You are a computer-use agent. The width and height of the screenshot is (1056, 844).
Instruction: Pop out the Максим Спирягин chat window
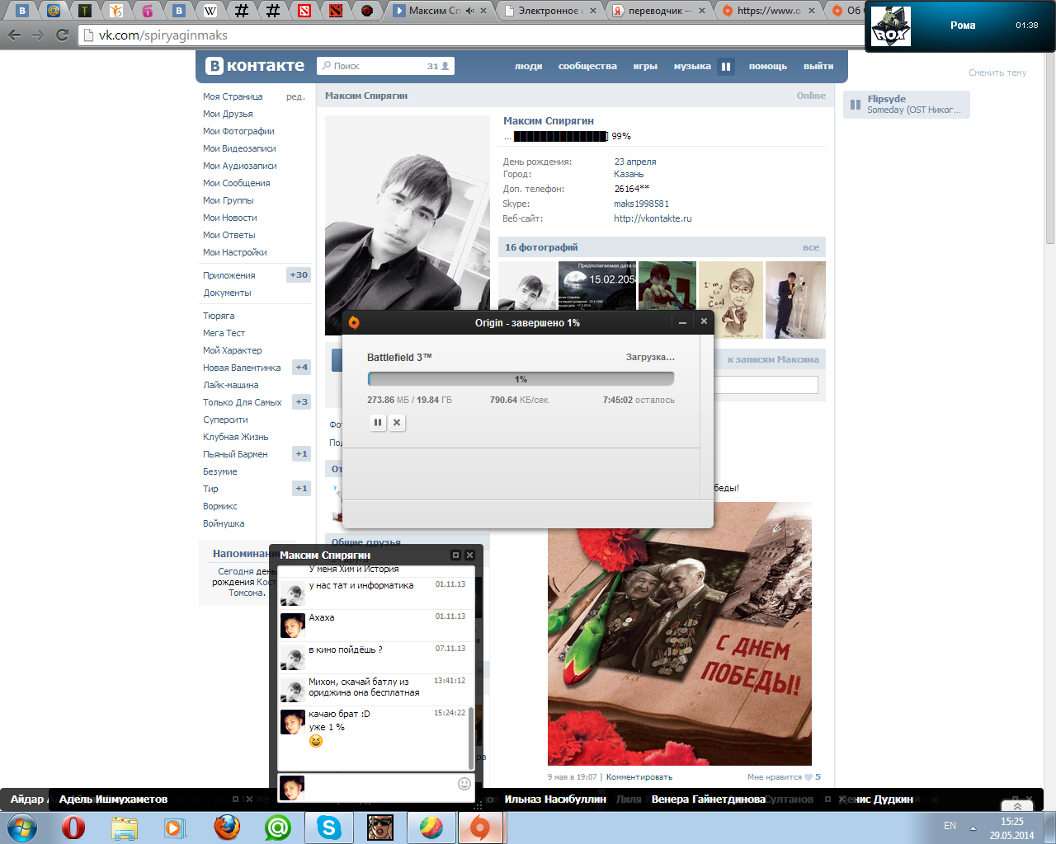coord(455,556)
